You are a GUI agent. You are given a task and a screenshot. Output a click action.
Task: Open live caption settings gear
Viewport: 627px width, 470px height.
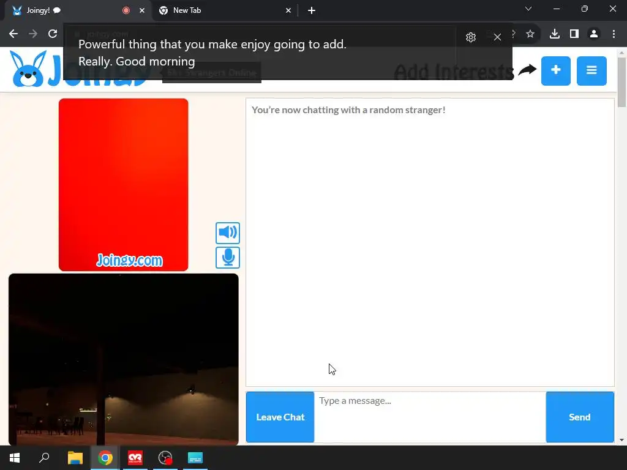click(471, 37)
